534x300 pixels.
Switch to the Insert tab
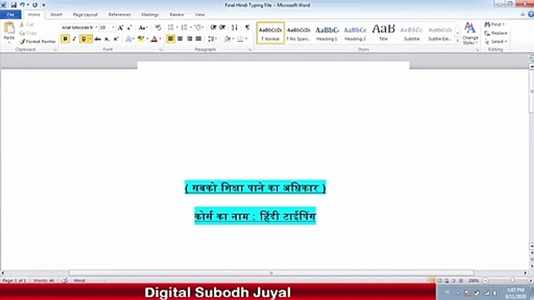click(56, 15)
